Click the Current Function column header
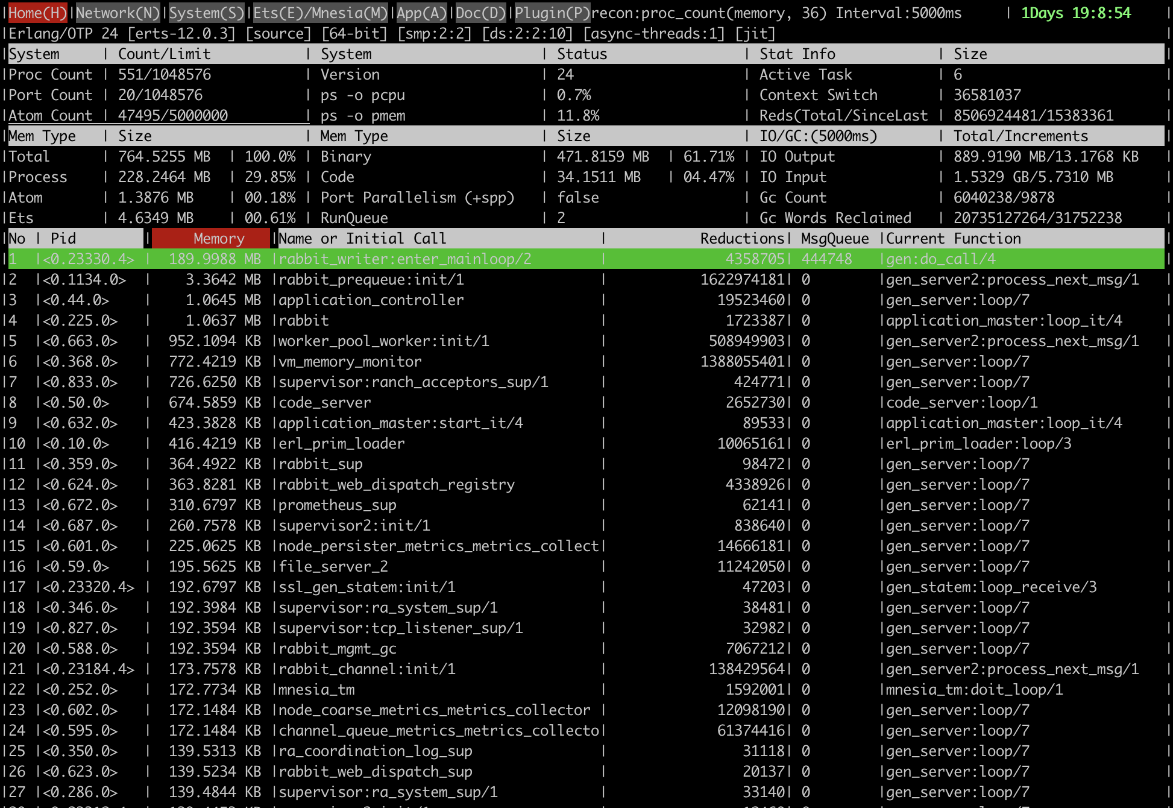Image resolution: width=1173 pixels, height=808 pixels. point(953,238)
